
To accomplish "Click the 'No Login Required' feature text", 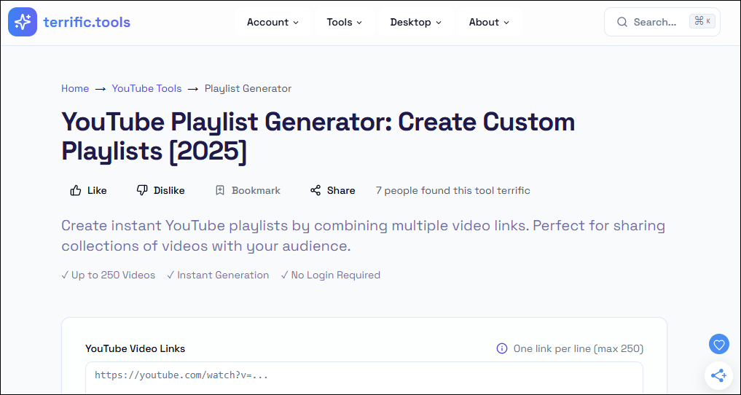I will click(330, 275).
